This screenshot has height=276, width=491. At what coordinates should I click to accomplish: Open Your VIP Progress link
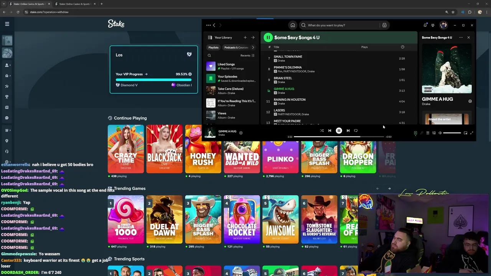coord(132,74)
